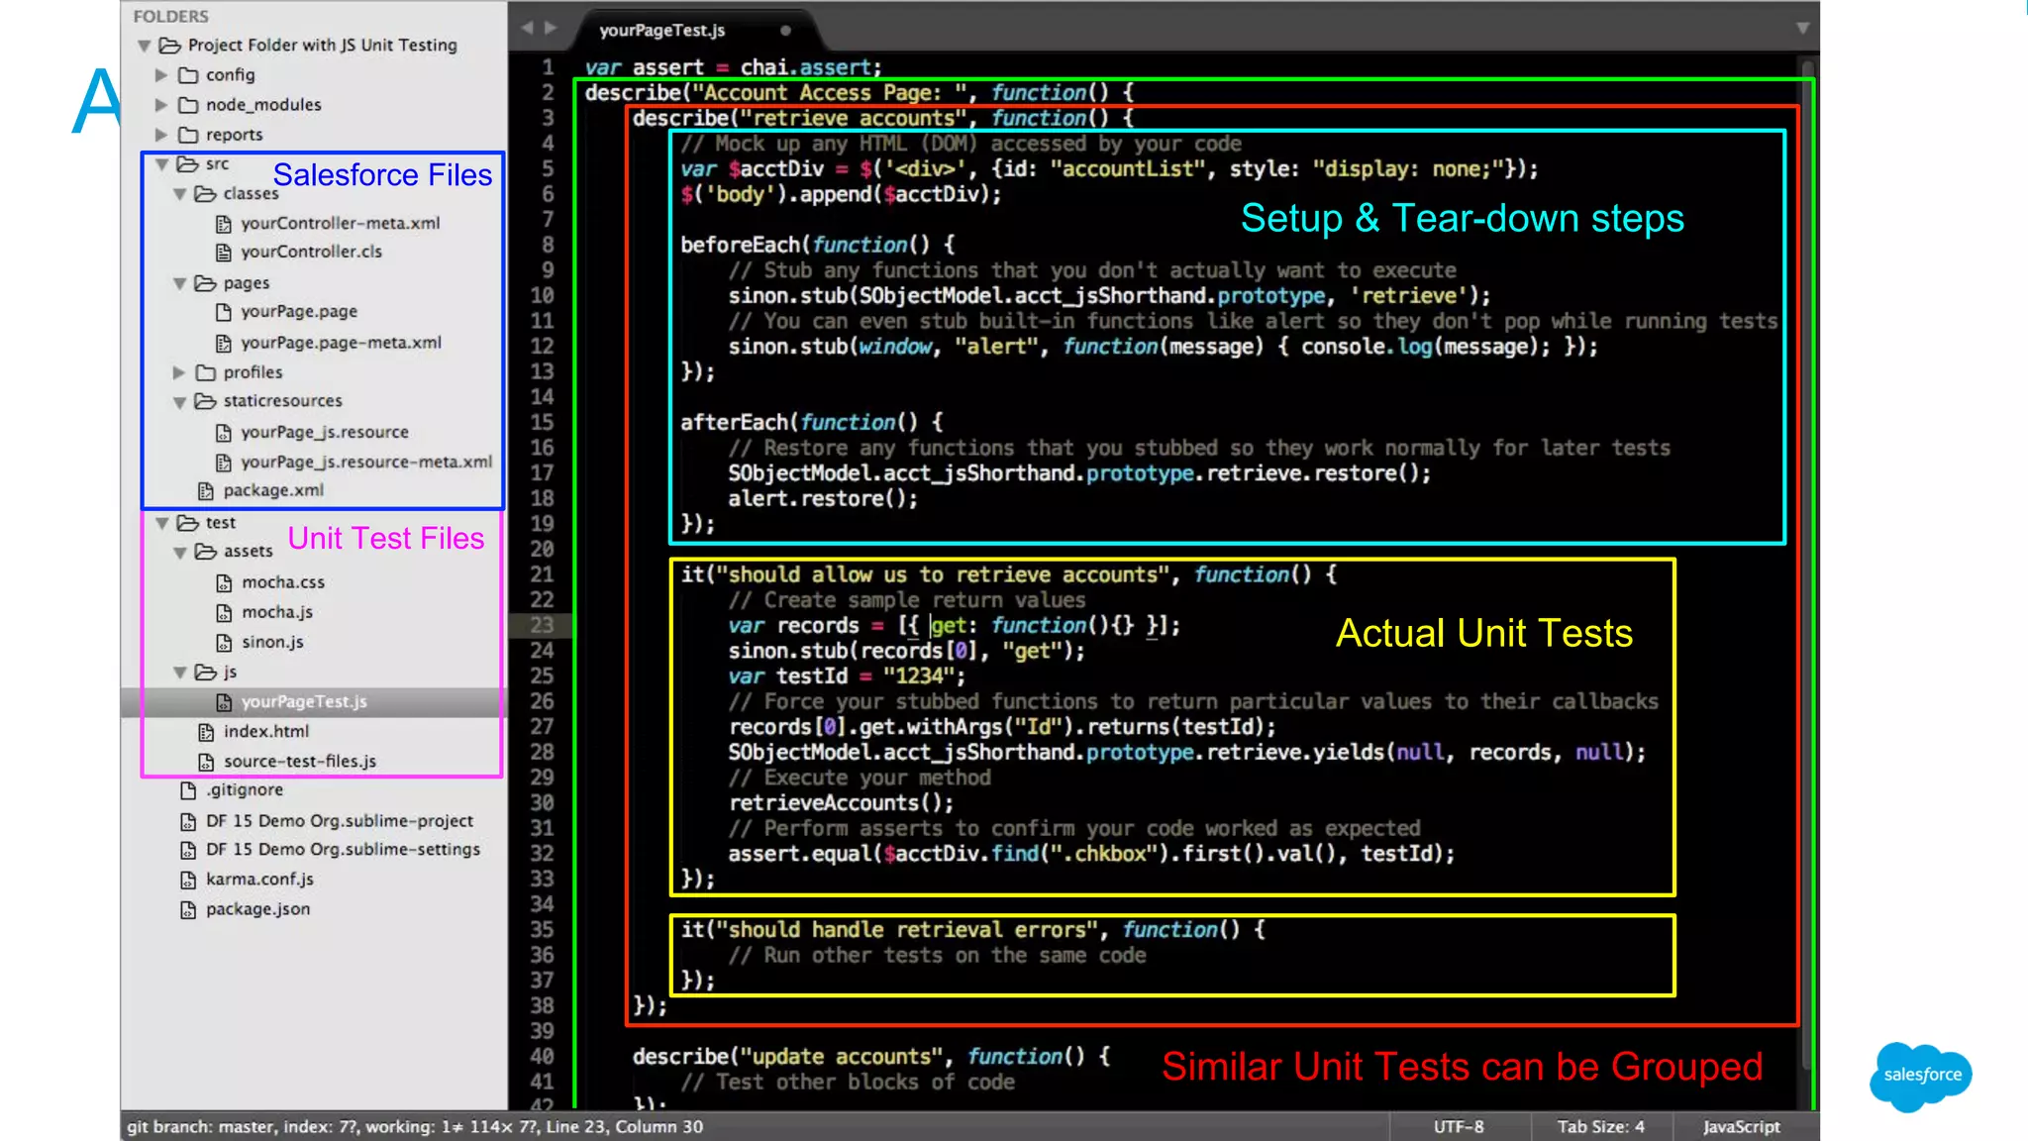Click the sinon.js file icon
The image size is (2028, 1141).
(225, 643)
